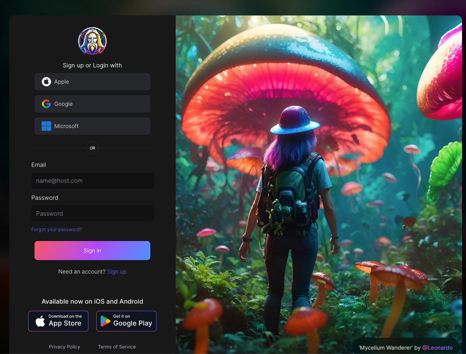Click the Apple logo icon beside Apple
The height and width of the screenshot is (354, 466).
pos(46,82)
